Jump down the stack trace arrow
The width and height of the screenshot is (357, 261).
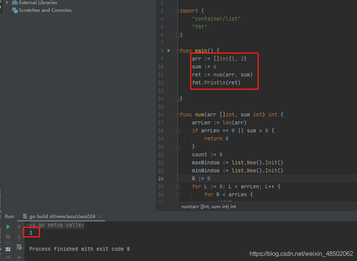click(x=19, y=237)
